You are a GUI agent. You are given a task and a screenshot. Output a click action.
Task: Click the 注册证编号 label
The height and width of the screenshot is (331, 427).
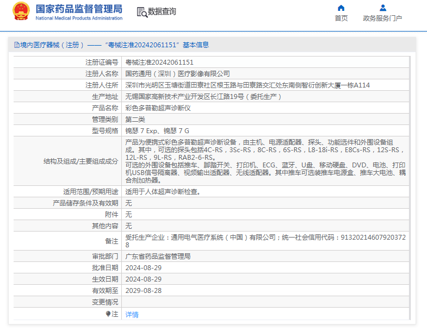(x=102, y=63)
